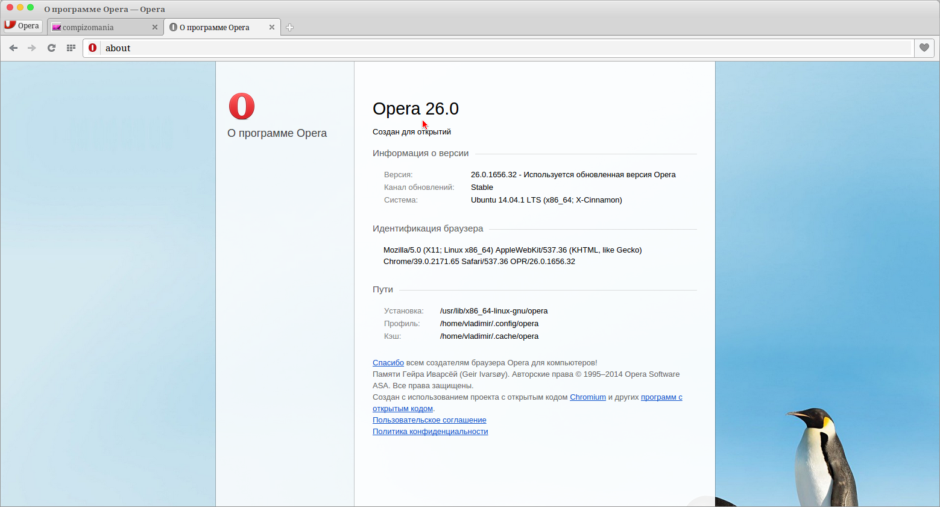Select the О программе Opera tab

pyautogui.click(x=222, y=27)
